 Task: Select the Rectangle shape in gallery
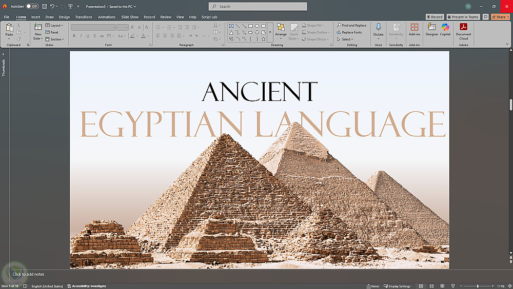click(251, 26)
